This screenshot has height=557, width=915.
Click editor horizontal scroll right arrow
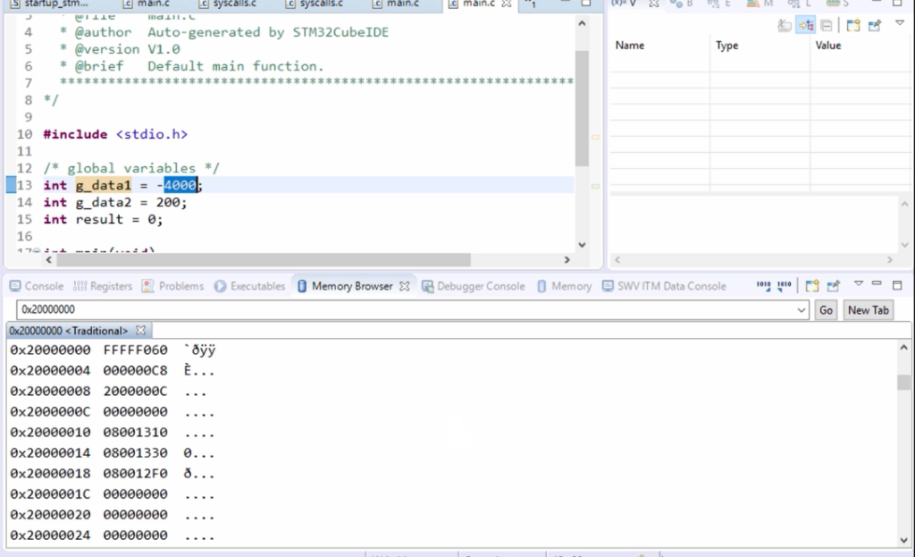point(567,260)
